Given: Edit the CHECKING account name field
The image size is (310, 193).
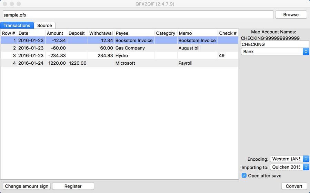Looking at the screenshot, I should click(275, 44).
